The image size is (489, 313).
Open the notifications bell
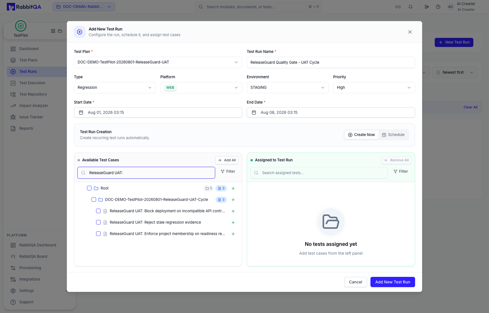pos(411,7)
